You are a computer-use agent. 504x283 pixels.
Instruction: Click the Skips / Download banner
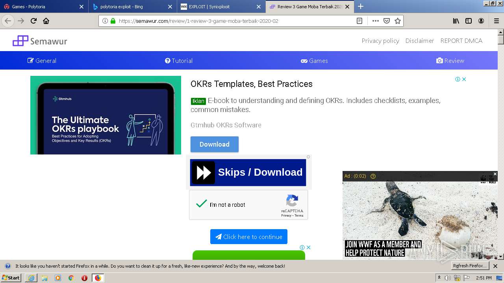coord(248,173)
